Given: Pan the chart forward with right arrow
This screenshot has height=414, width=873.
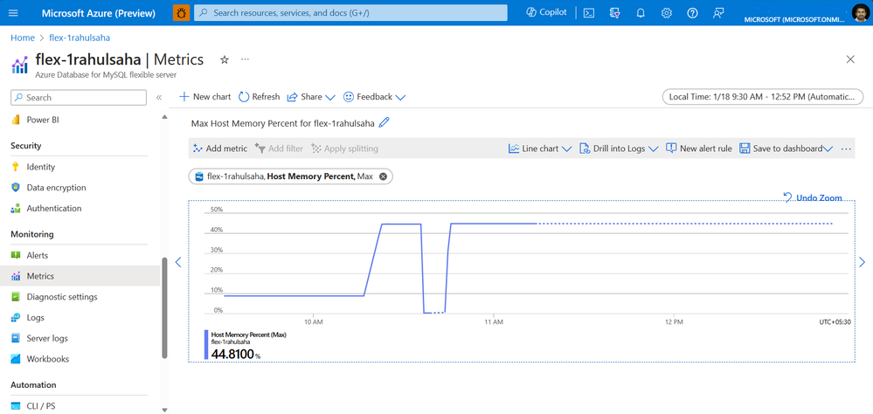Looking at the screenshot, I should point(863,262).
